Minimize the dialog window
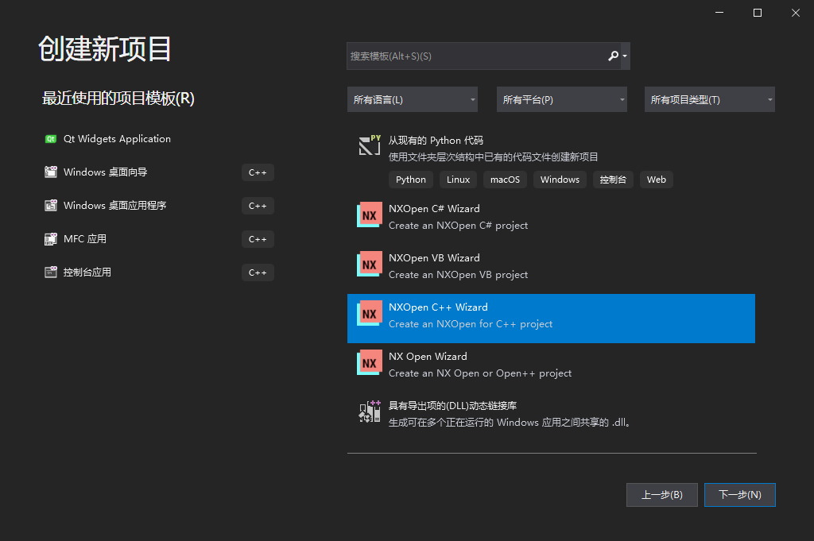The width and height of the screenshot is (814, 541). 719,13
